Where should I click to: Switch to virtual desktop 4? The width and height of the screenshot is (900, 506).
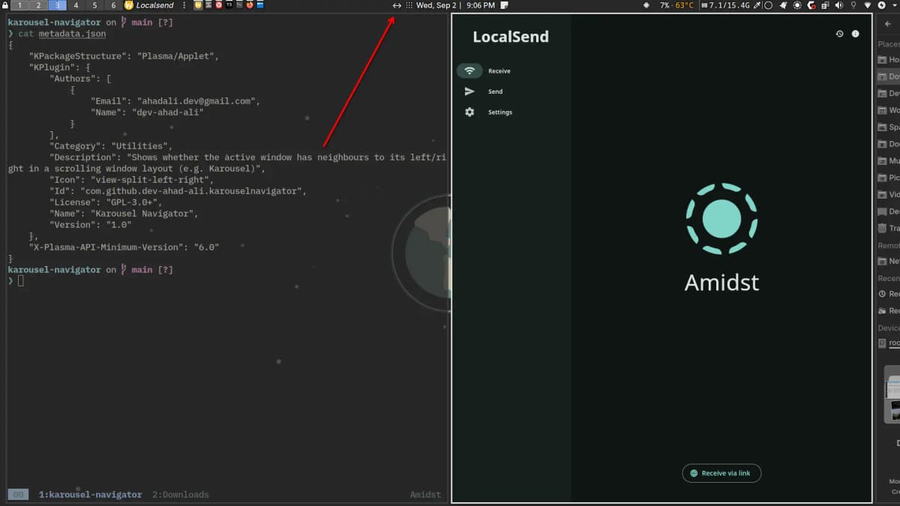point(76,5)
